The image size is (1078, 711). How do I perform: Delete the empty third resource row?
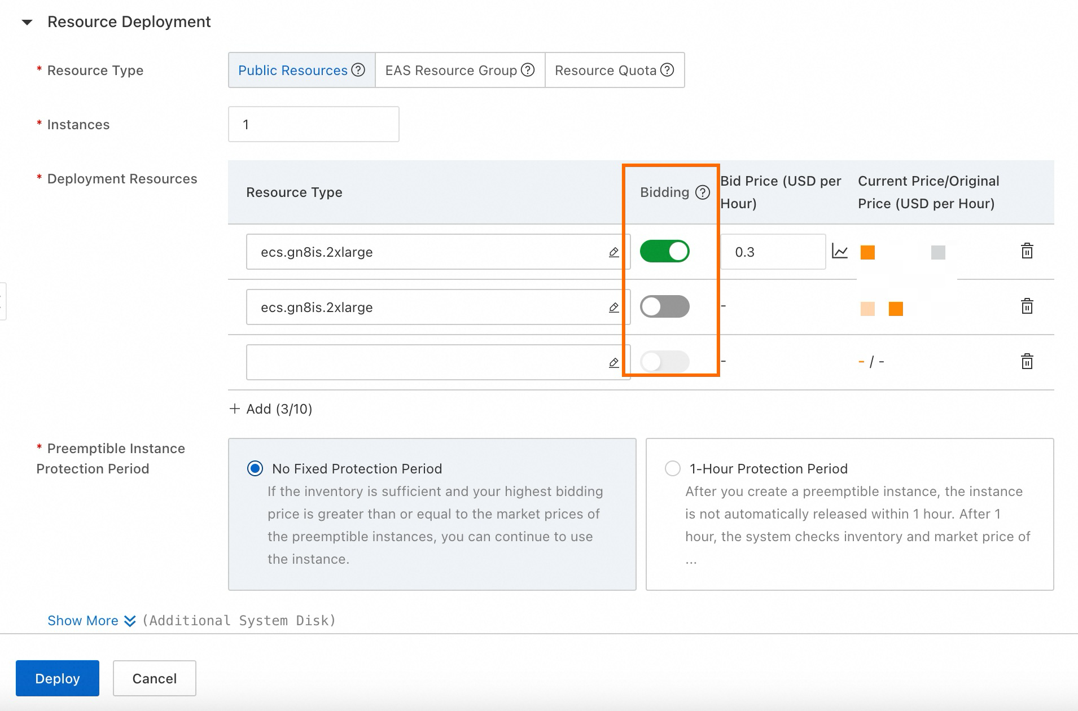point(1027,362)
